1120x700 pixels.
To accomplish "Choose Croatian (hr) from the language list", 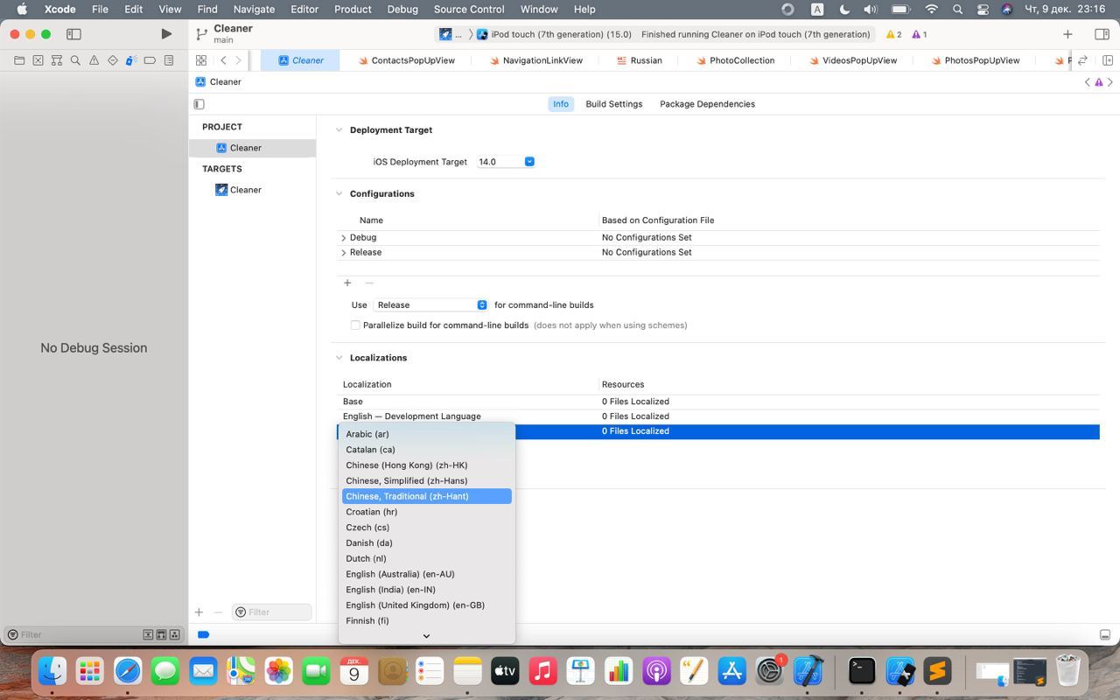I will (427, 512).
